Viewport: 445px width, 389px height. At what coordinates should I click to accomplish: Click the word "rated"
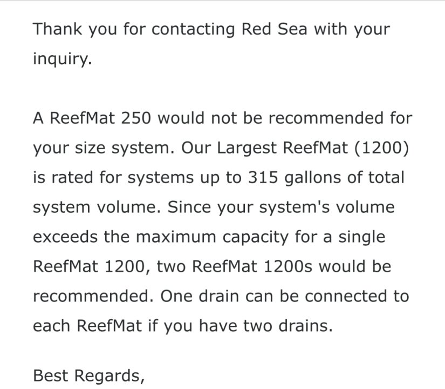point(72,177)
